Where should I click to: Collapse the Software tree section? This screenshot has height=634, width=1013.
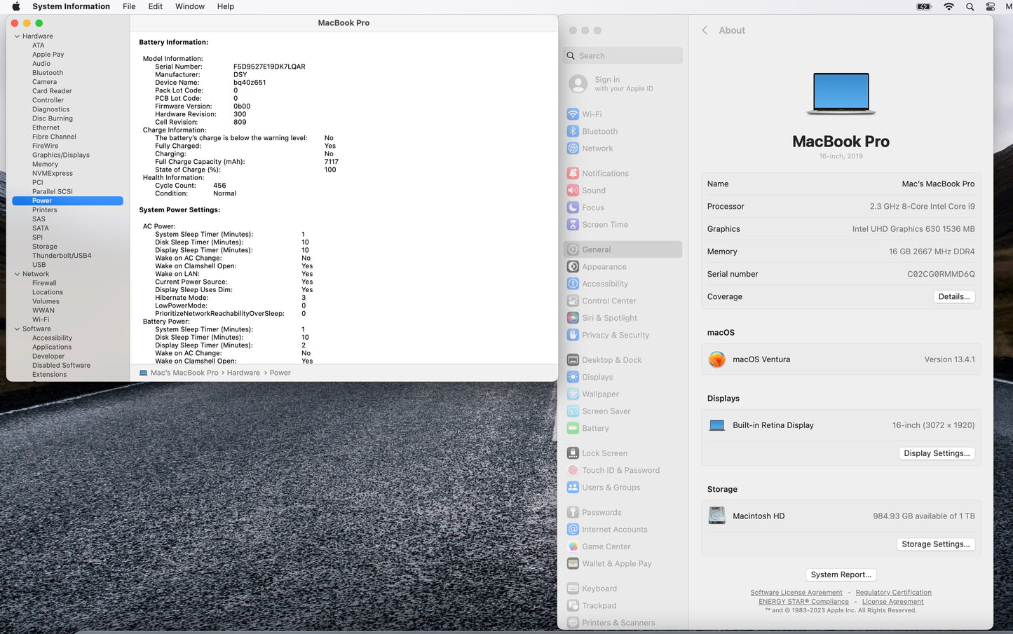tap(17, 329)
